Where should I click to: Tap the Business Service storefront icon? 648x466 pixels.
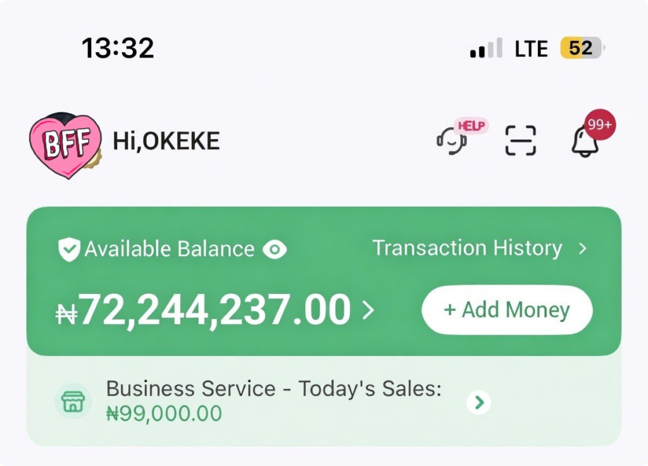pos(73,401)
